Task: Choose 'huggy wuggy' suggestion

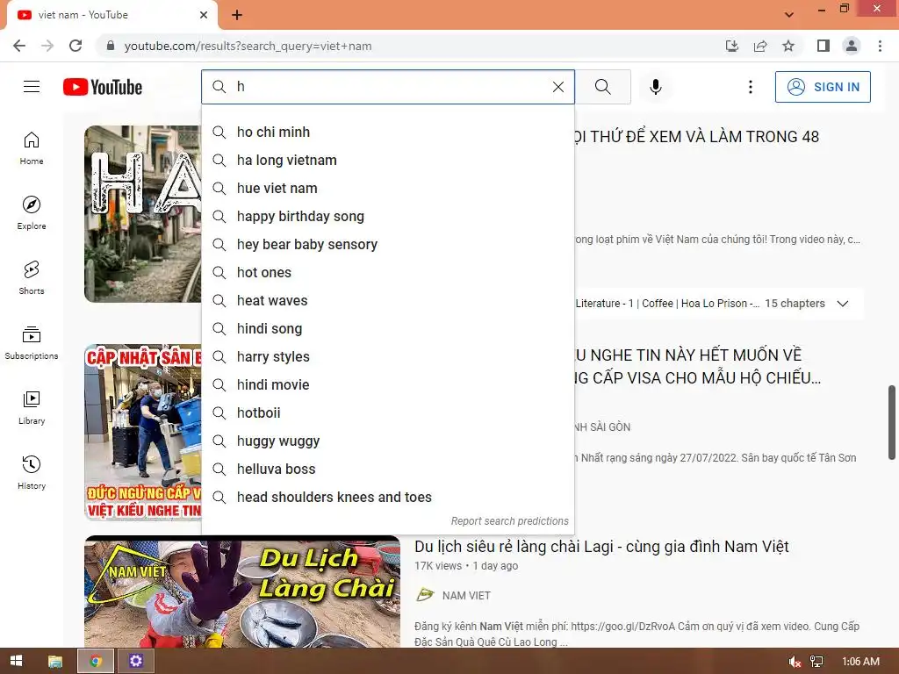Action: (x=388, y=441)
